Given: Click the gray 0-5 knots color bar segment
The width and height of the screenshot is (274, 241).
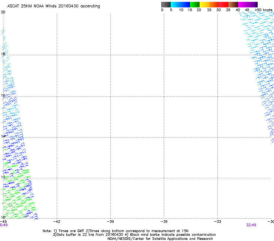Looking at the screenshot, I should (x=166, y=4).
